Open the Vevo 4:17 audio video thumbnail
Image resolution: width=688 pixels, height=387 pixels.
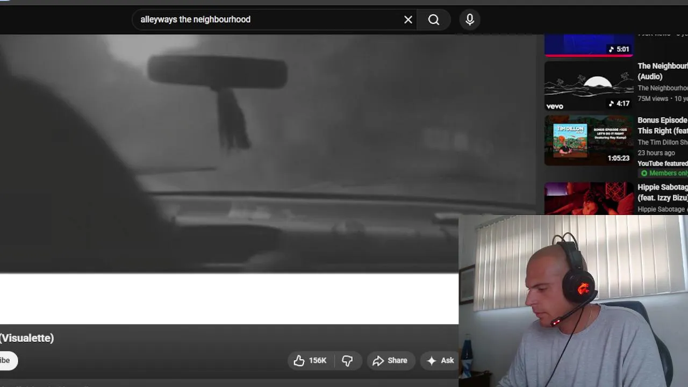point(589,86)
